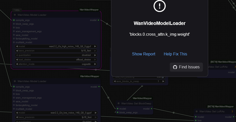Click link midpoint dot after high_noise model output
The image size is (236, 122).
coord(107,24)
